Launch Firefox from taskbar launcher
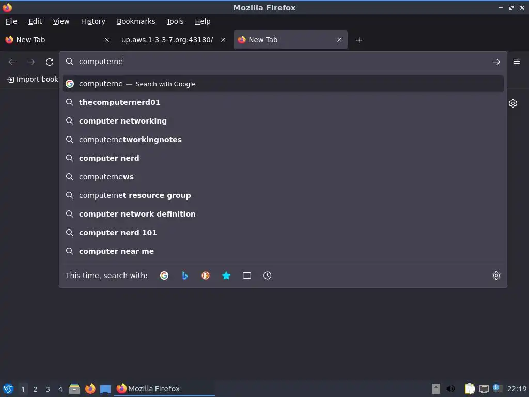 (90, 389)
